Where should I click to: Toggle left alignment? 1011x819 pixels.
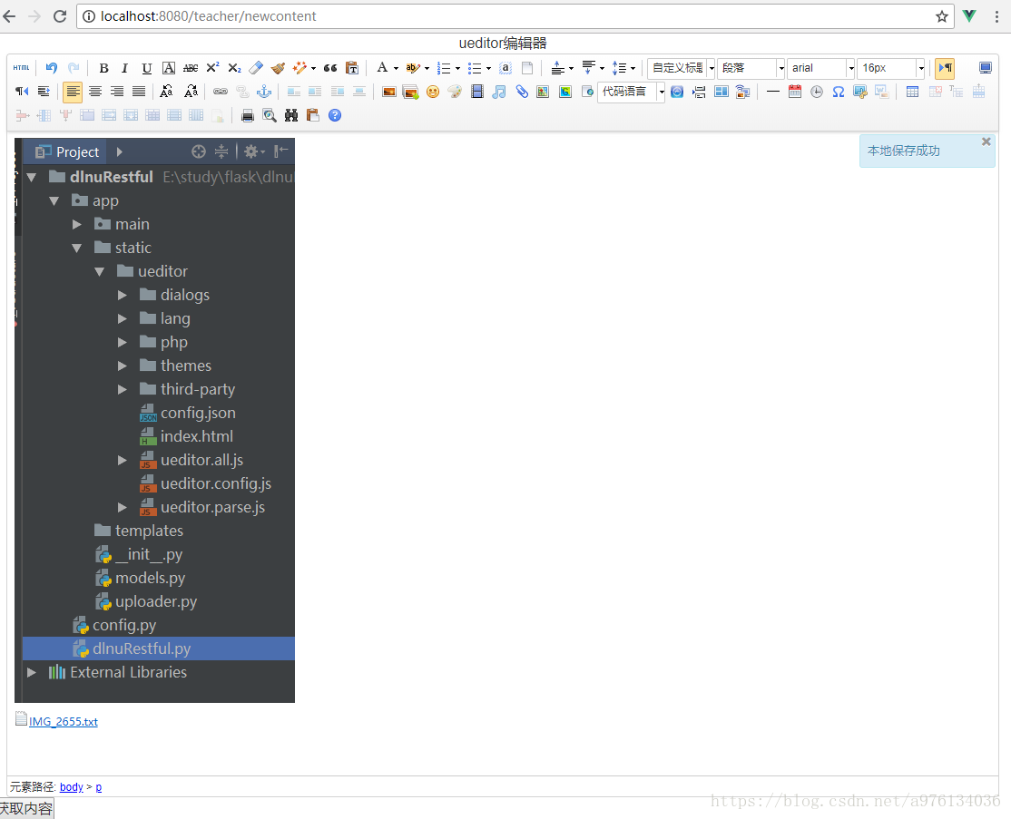[x=73, y=92]
